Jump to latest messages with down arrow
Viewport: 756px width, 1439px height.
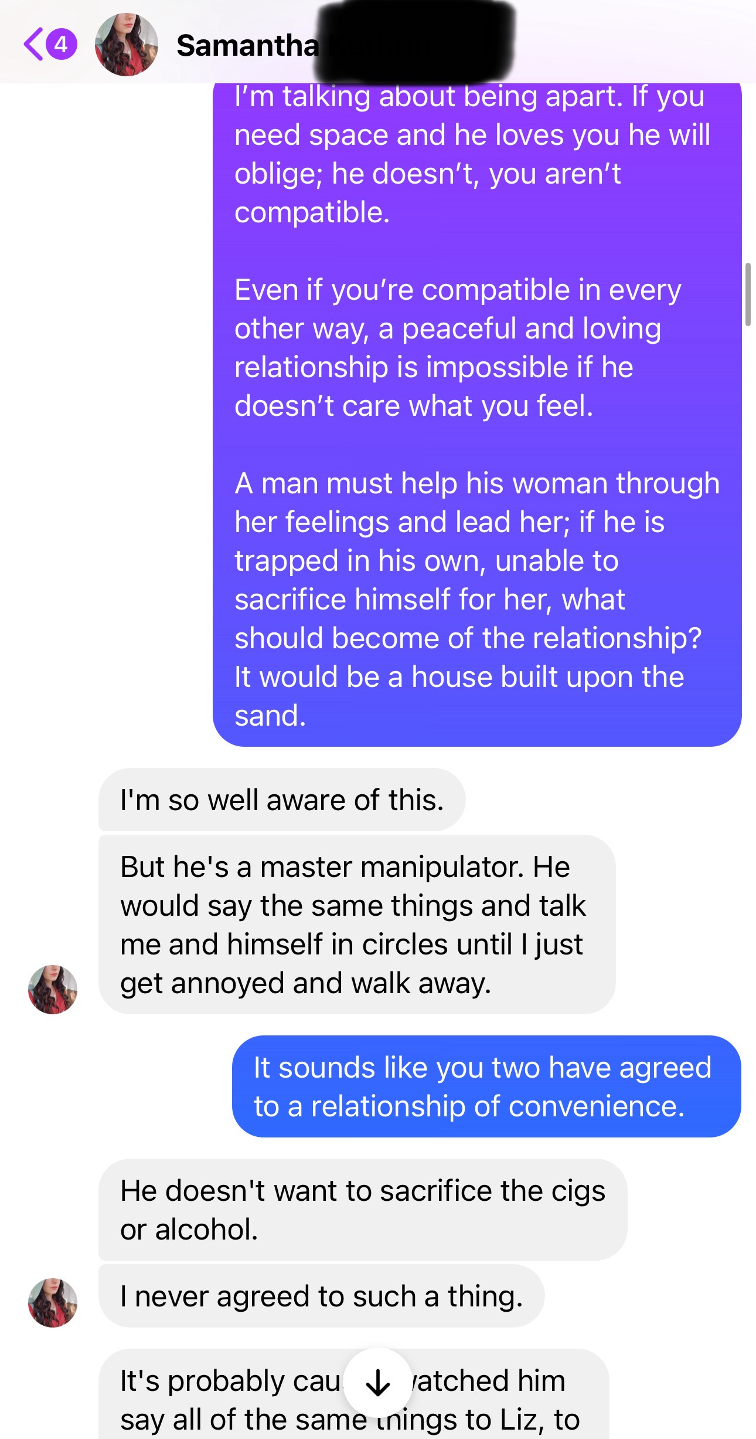(377, 1382)
